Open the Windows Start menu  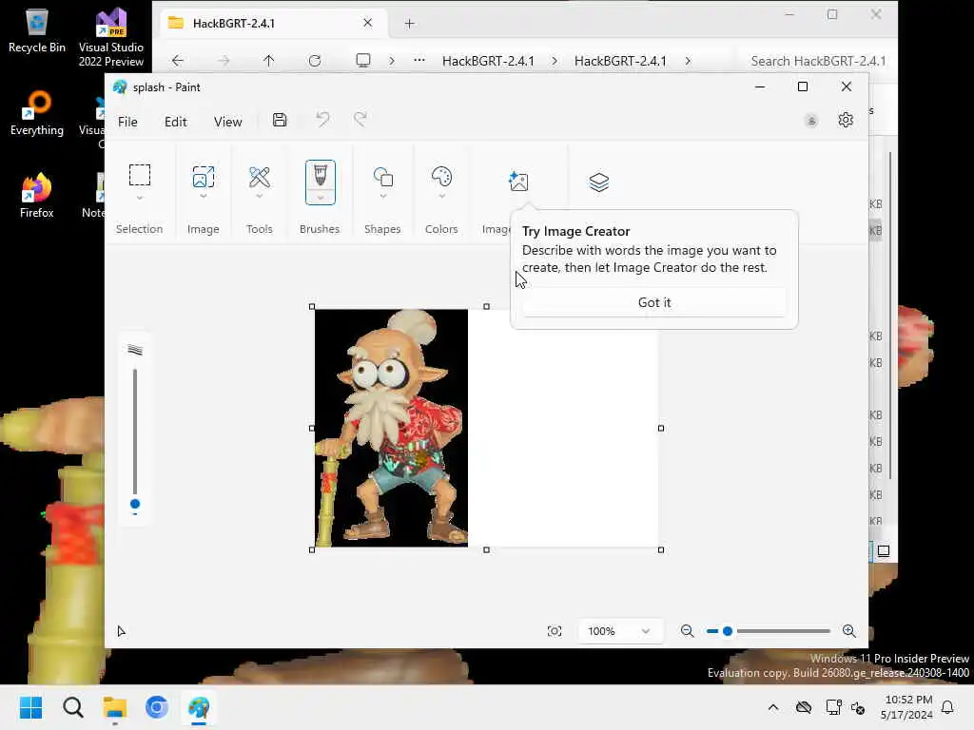tap(30, 707)
